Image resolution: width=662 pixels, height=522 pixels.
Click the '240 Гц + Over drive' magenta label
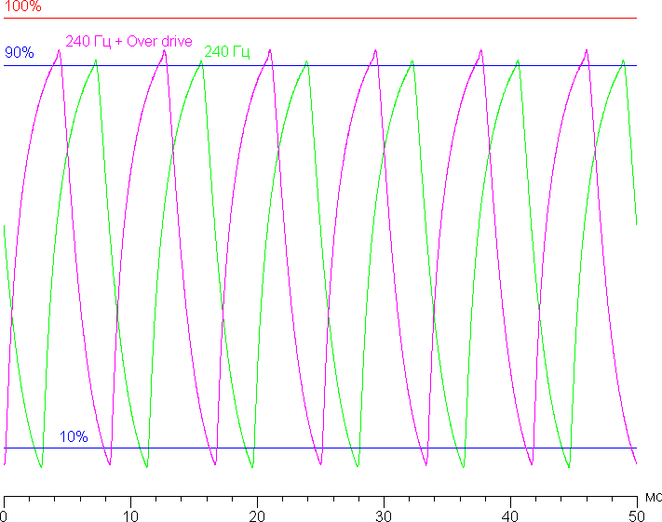pyautogui.click(x=128, y=41)
